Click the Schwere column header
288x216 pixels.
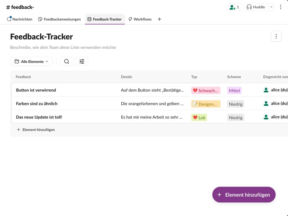pos(234,77)
